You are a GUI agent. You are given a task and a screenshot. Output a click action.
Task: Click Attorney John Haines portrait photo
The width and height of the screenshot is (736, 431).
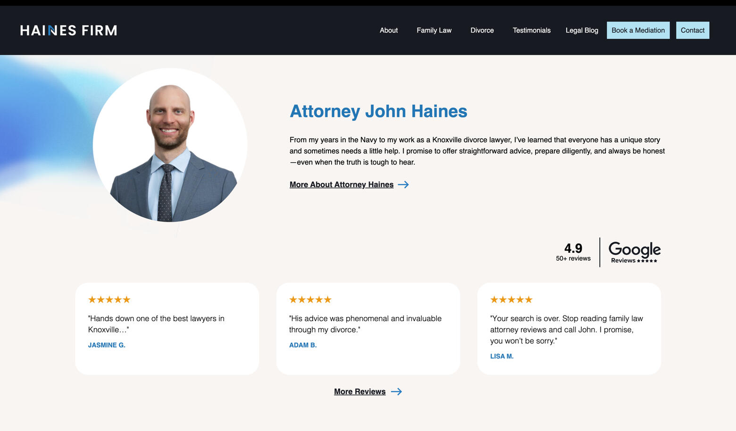click(170, 145)
